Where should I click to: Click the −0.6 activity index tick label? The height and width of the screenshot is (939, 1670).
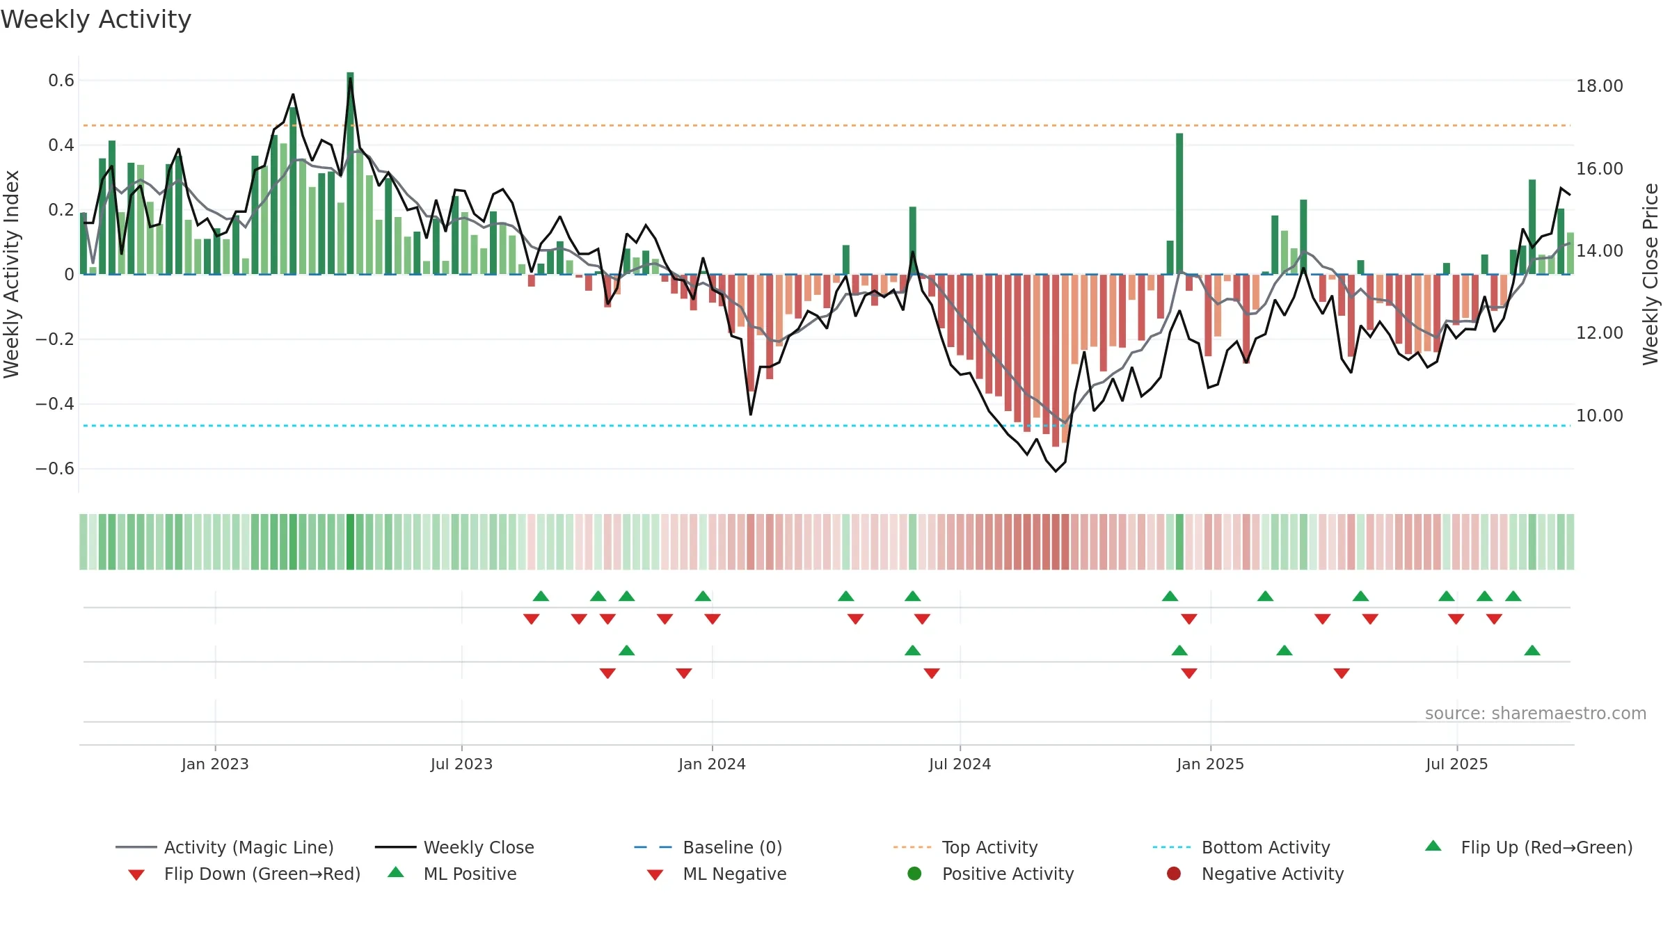[x=55, y=469]
